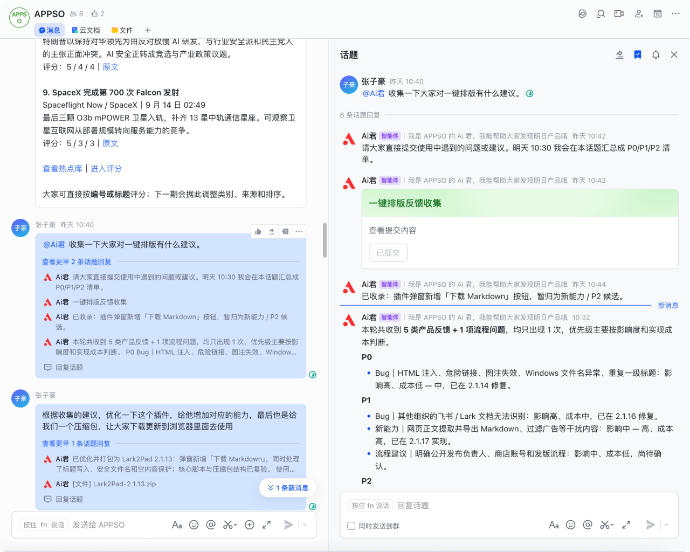The image size is (690, 552).
Task: Click the 已提交 button in the feedback card
Action: click(x=388, y=253)
